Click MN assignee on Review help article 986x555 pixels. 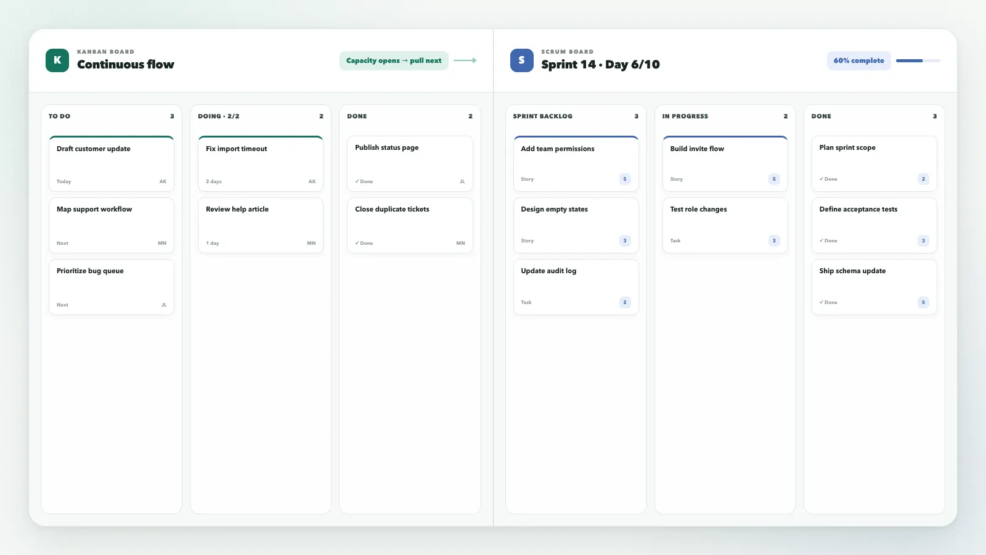[x=311, y=243]
